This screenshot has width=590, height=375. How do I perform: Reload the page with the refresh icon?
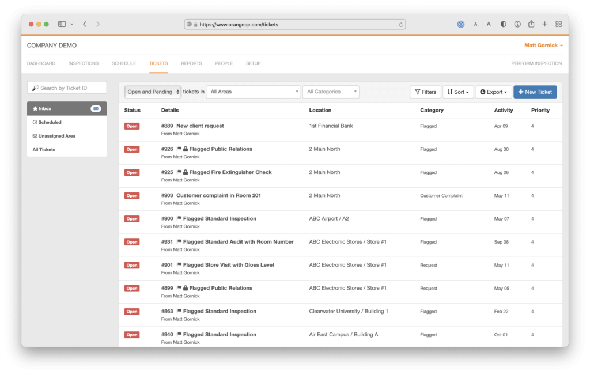tap(400, 24)
